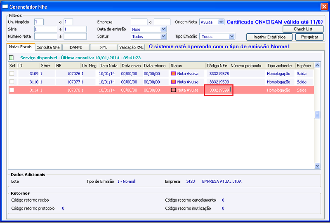Click the status icon in row ID 3114
Screen dimensions: 330x223
[x=173, y=90]
